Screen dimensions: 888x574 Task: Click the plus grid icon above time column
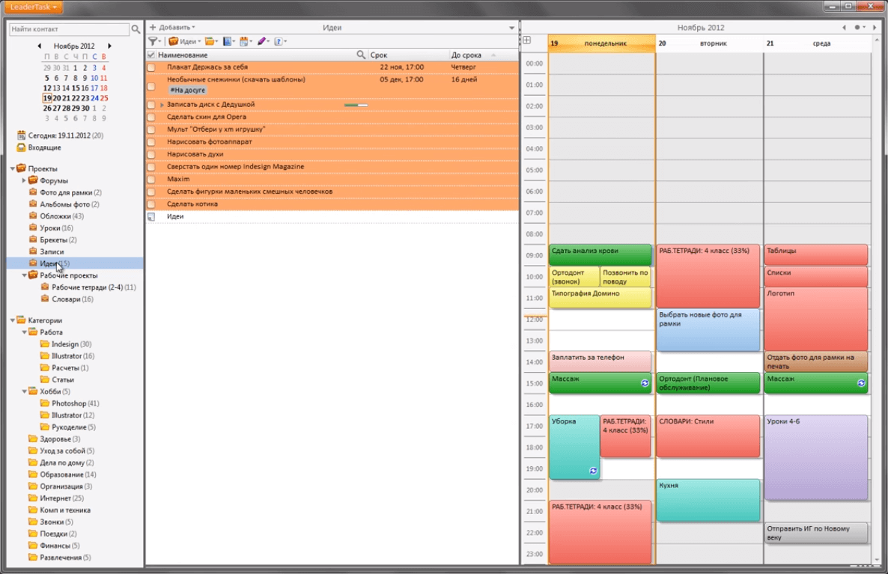pos(526,40)
